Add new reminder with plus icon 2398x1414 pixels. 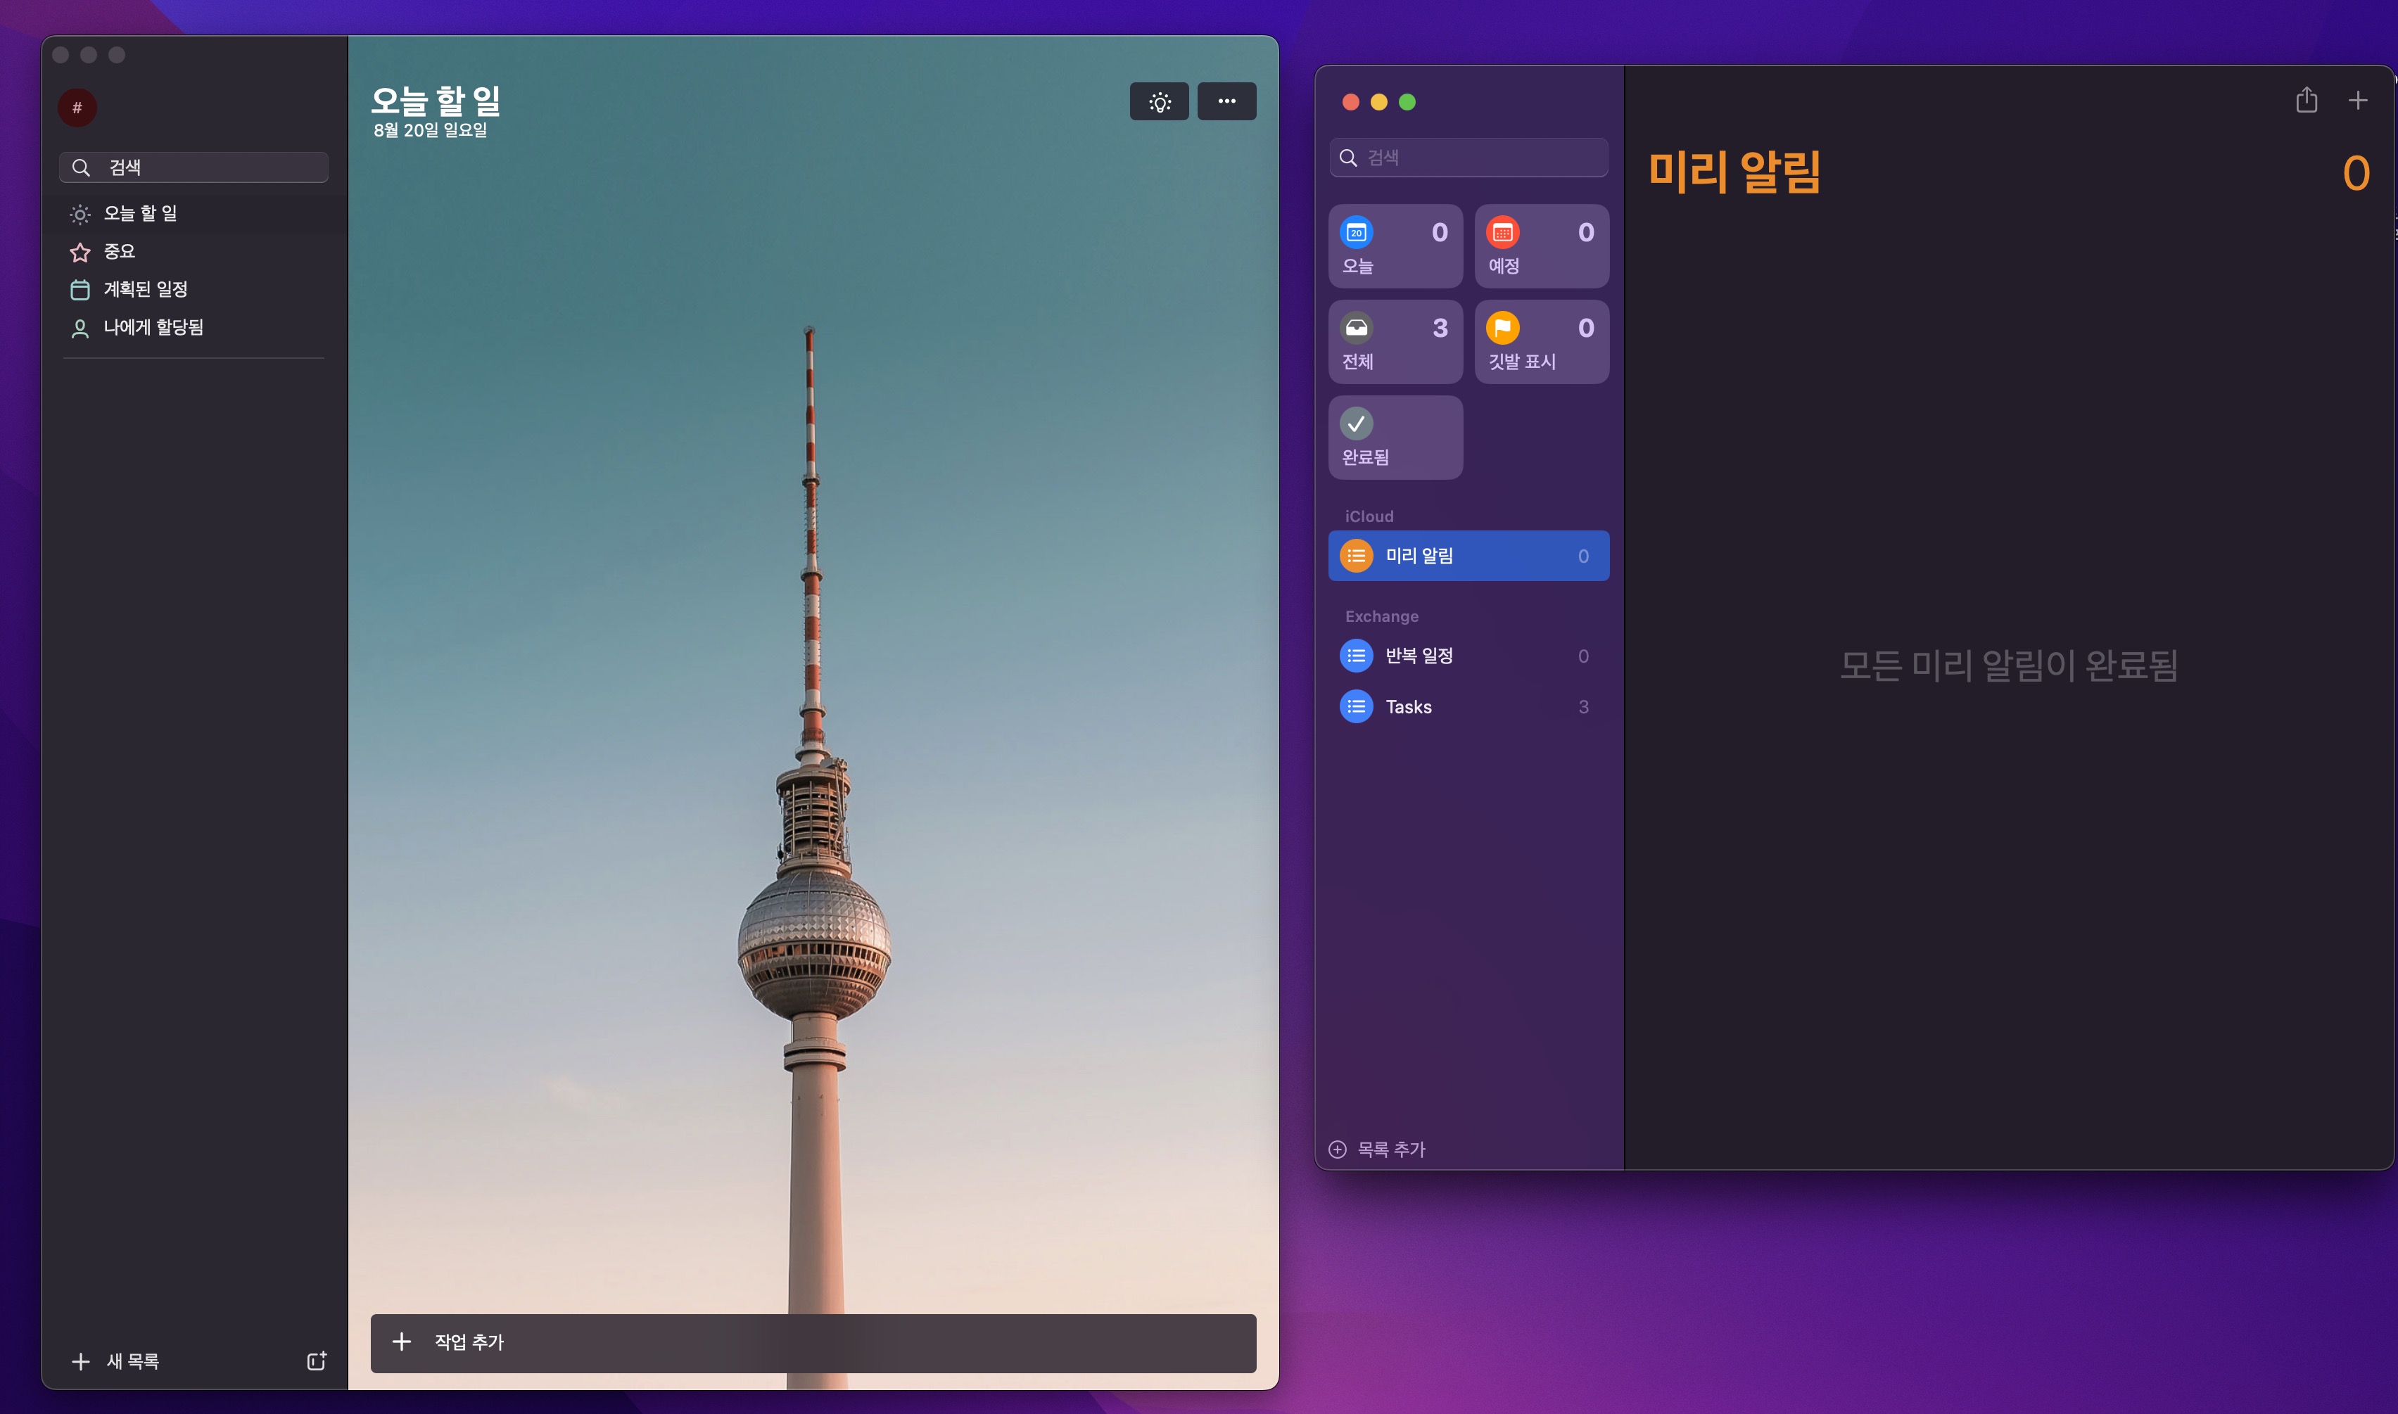[2357, 100]
